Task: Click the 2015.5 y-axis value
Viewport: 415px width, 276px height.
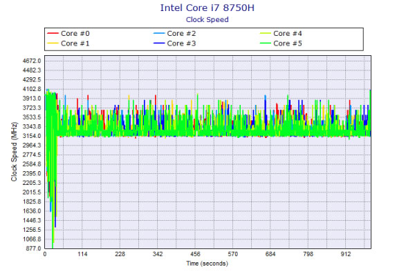Action: coord(32,193)
